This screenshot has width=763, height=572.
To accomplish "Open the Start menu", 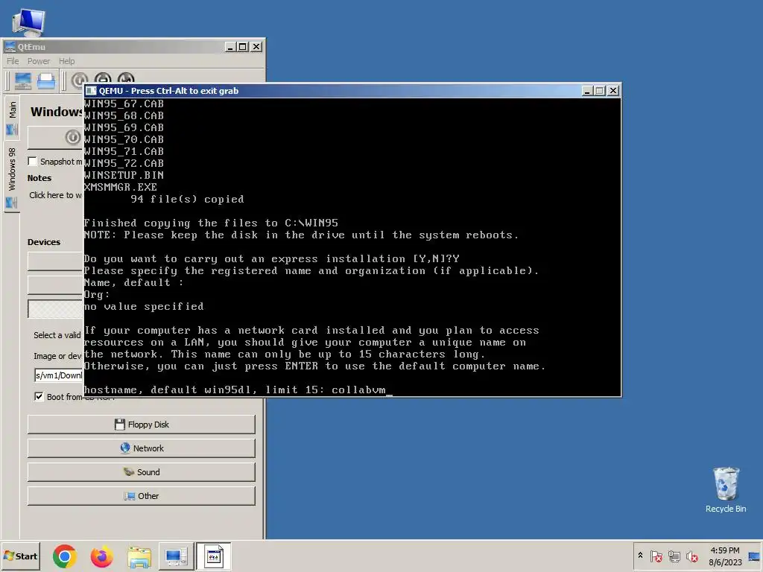I will click(x=20, y=556).
